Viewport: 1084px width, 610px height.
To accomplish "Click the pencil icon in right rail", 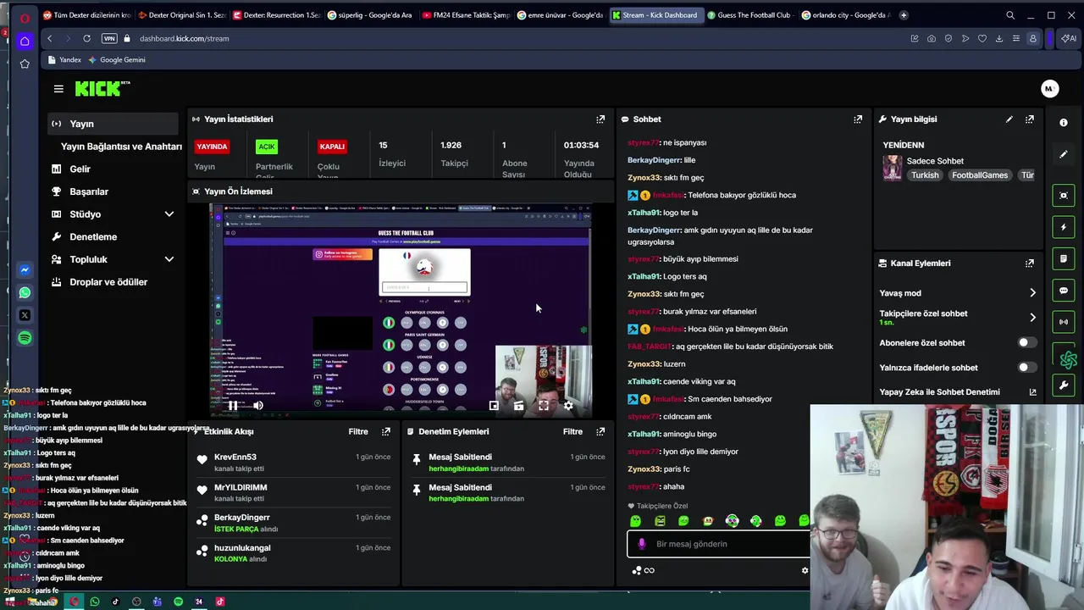I will click(x=1064, y=155).
